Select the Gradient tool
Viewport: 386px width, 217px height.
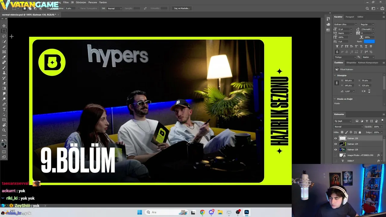pos(4,88)
